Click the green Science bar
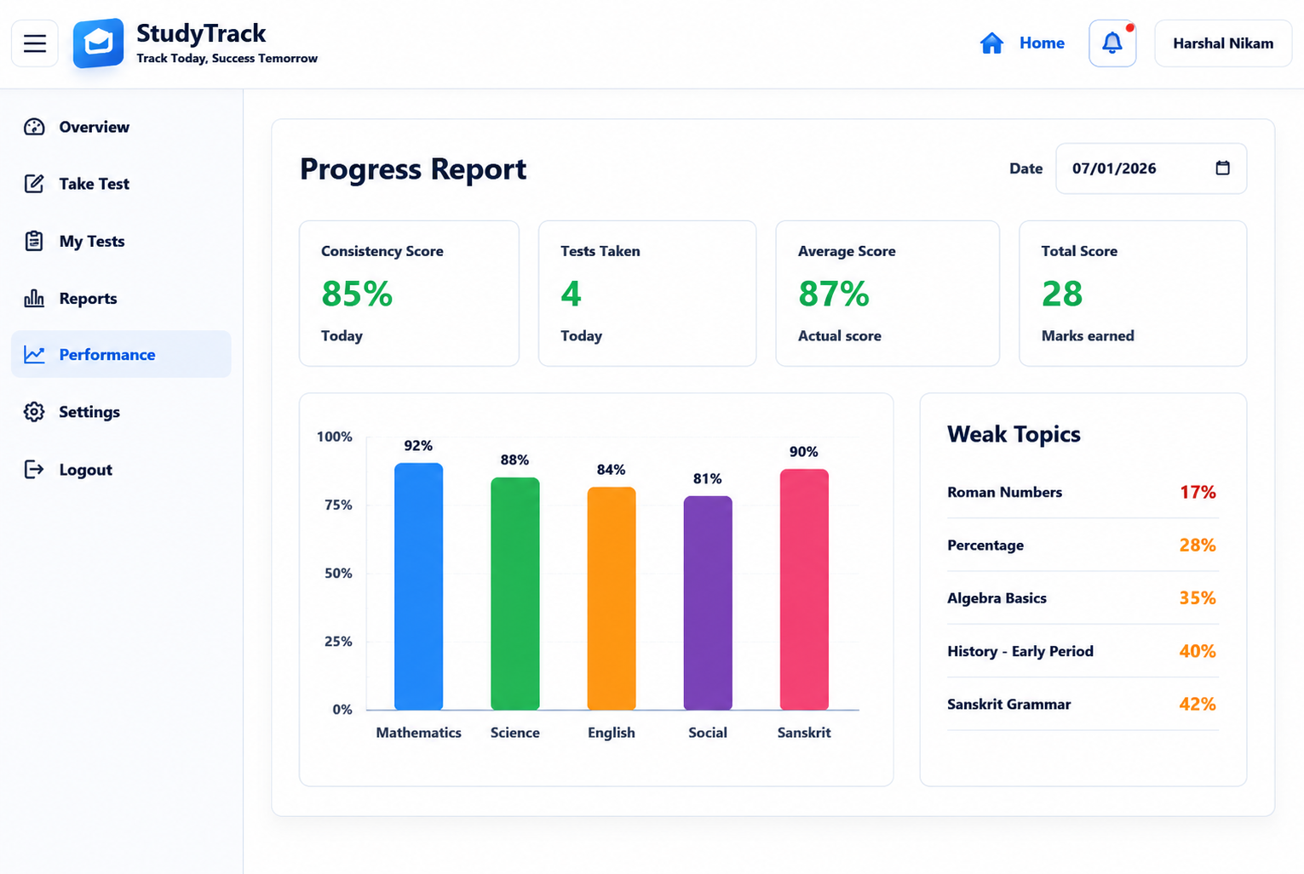 tap(514, 593)
